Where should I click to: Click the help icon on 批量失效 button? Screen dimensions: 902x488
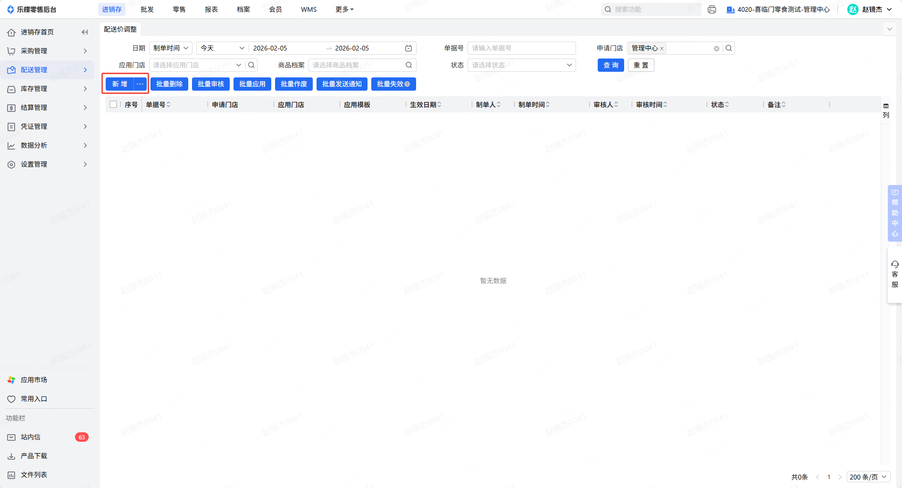[407, 84]
